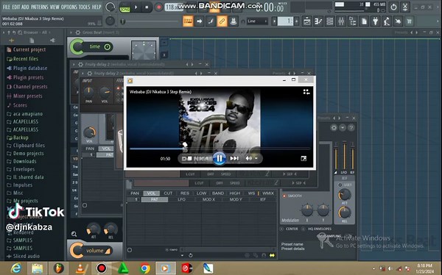Click the Gross Beat volume knob
This screenshot has width=442, height=275.
click(x=77, y=250)
